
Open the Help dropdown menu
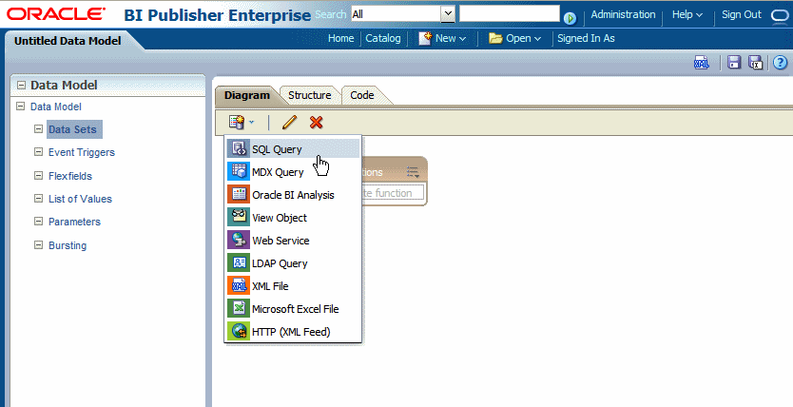pos(687,14)
